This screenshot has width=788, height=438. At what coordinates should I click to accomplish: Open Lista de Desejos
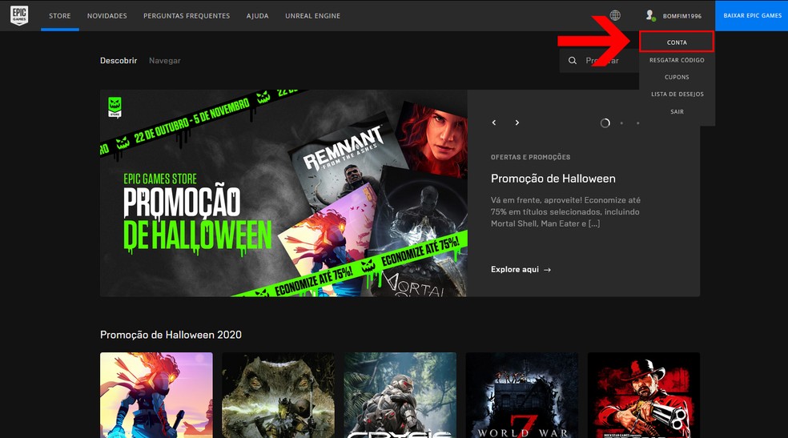coord(677,94)
